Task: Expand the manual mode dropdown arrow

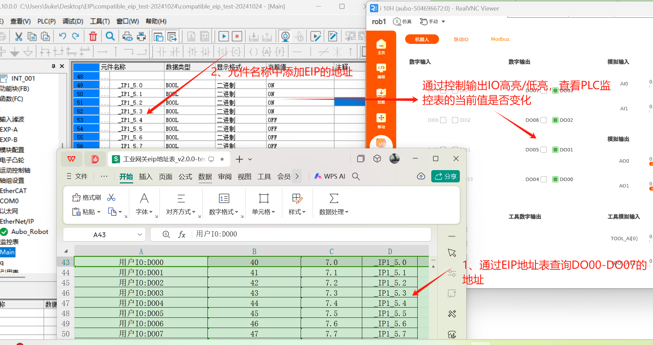Action: click(x=443, y=21)
